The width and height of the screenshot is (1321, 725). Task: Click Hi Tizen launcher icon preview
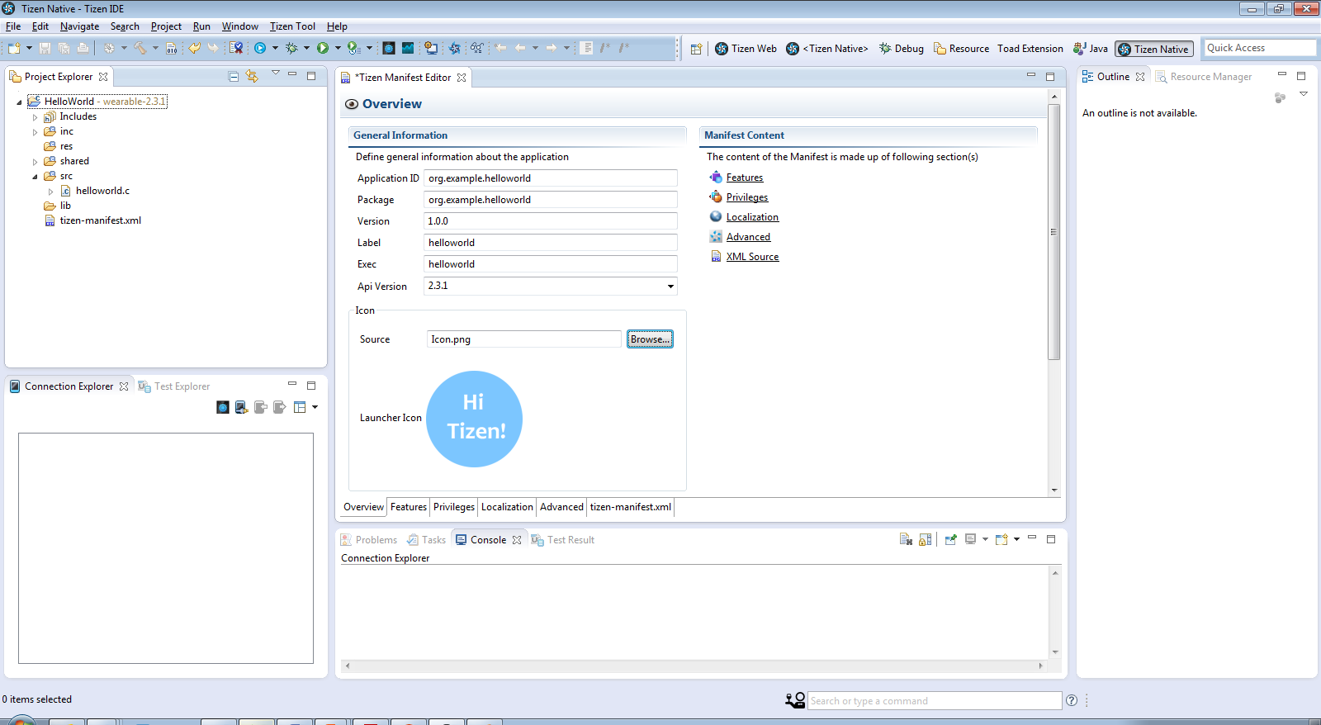coord(474,419)
